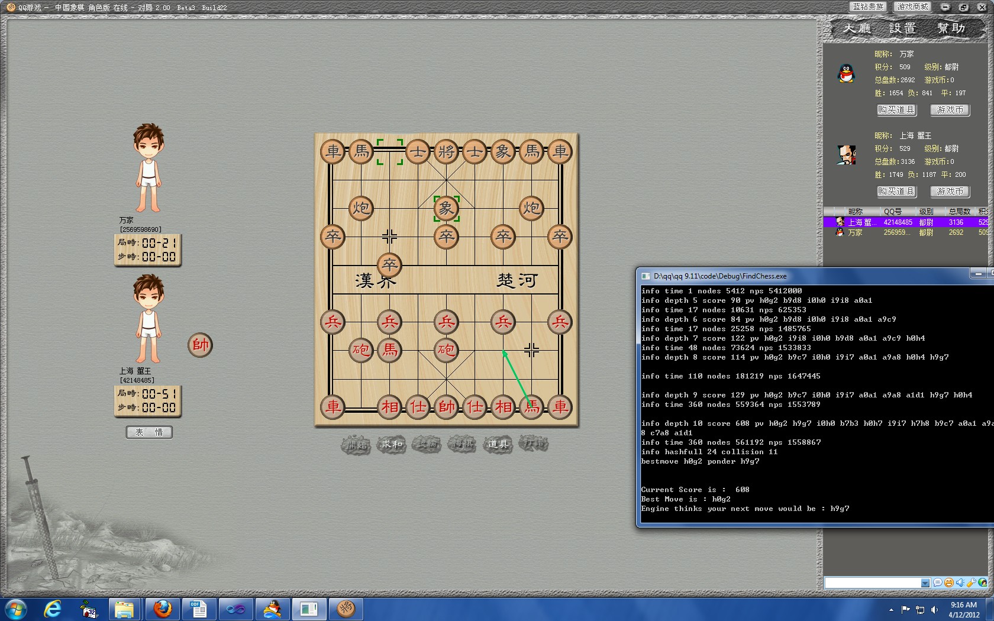Open the 帮助 (help) menu
This screenshot has width=994, height=621.
click(x=951, y=28)
